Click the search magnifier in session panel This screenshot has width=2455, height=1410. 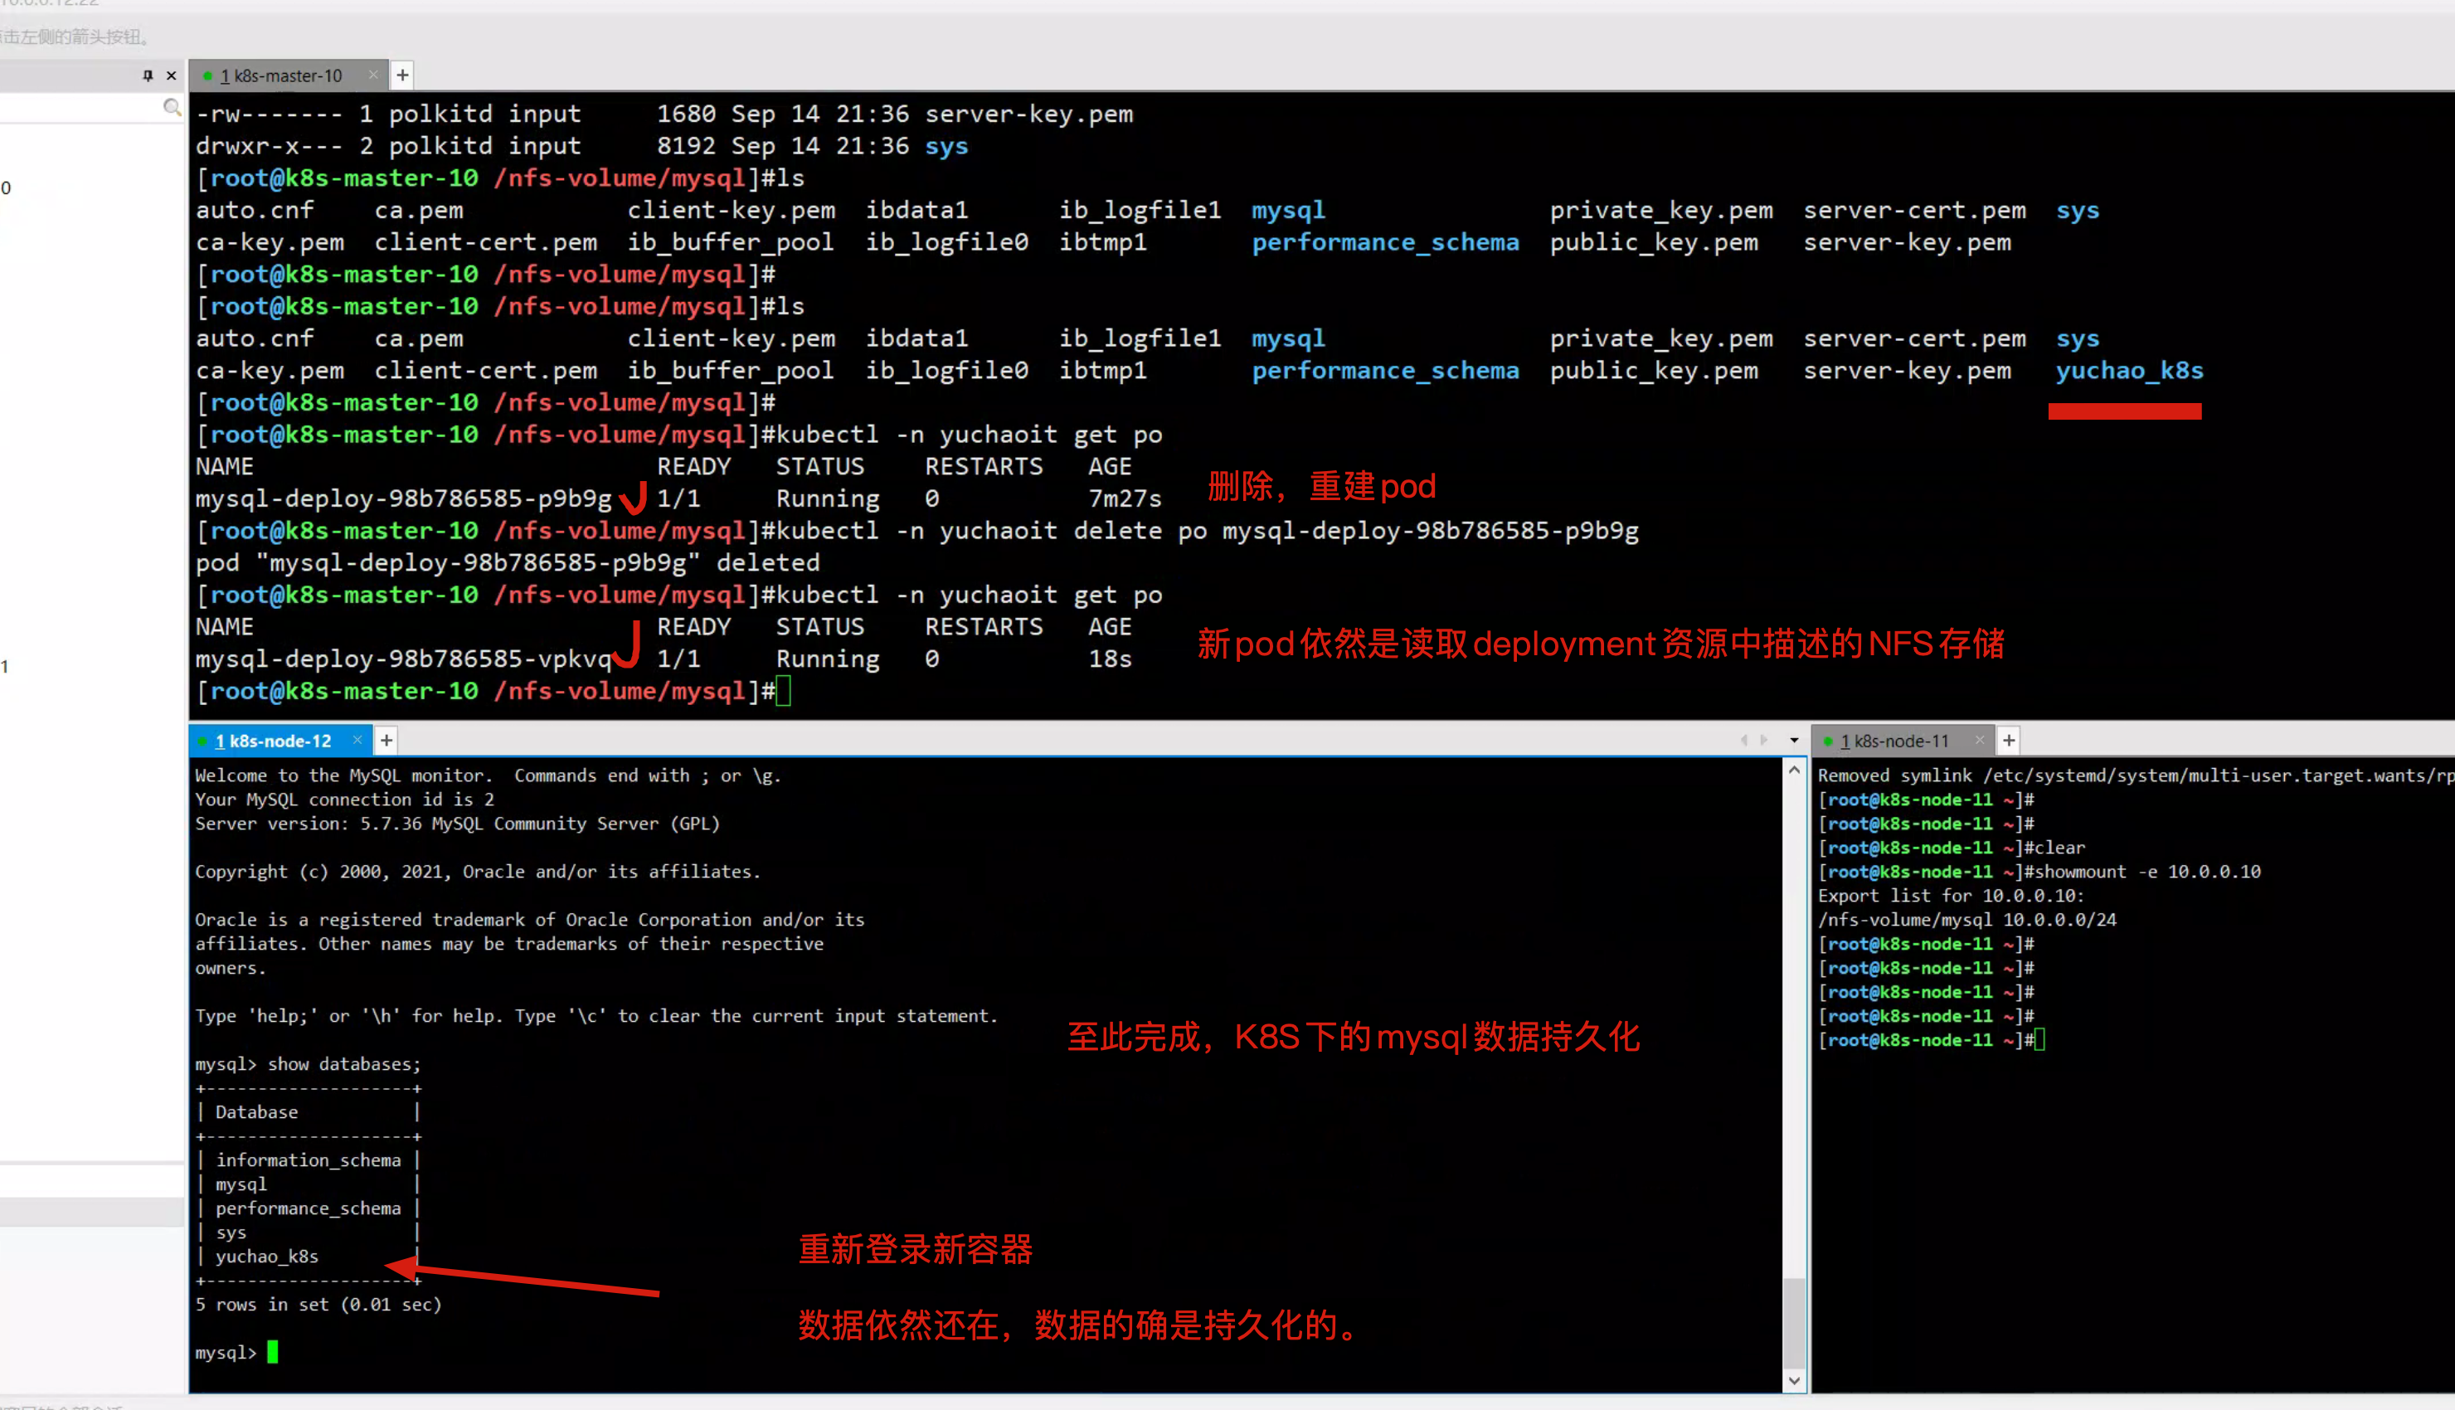[172, 108]
